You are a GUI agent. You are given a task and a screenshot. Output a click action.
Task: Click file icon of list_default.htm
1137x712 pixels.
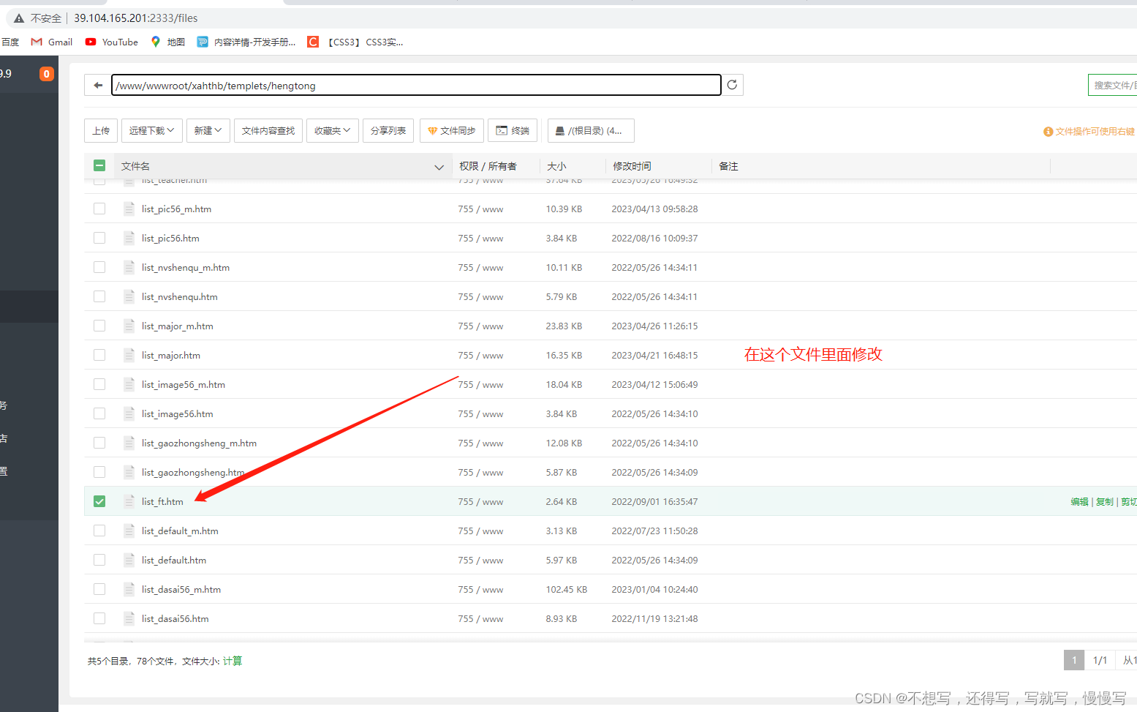pos(129,560)
